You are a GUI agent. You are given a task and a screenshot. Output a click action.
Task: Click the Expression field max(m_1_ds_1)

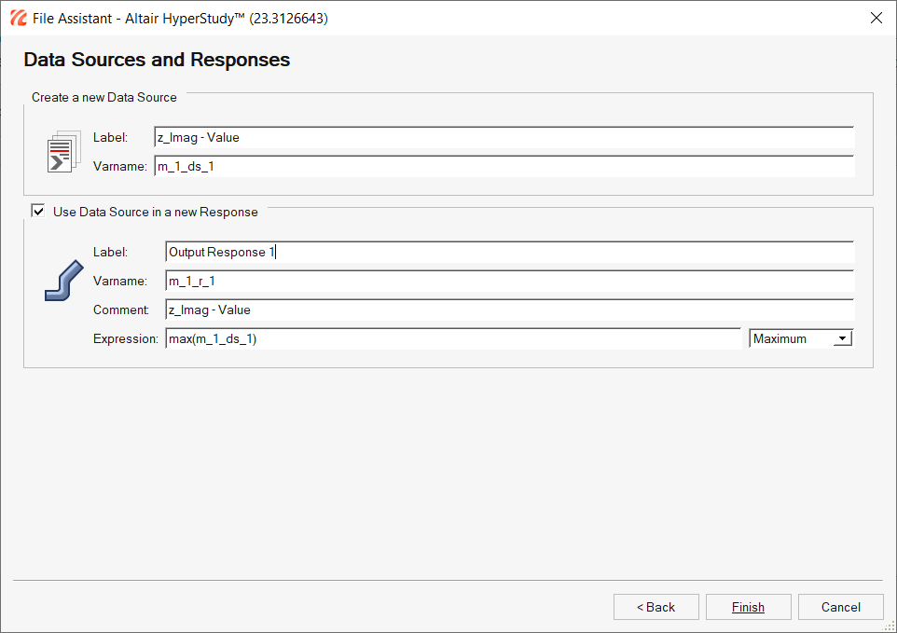tap(454, 338)
